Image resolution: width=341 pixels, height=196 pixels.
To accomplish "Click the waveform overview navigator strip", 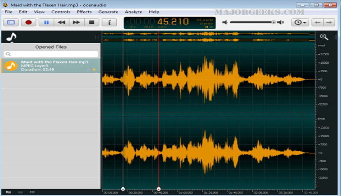I will [x=209, y=36].
